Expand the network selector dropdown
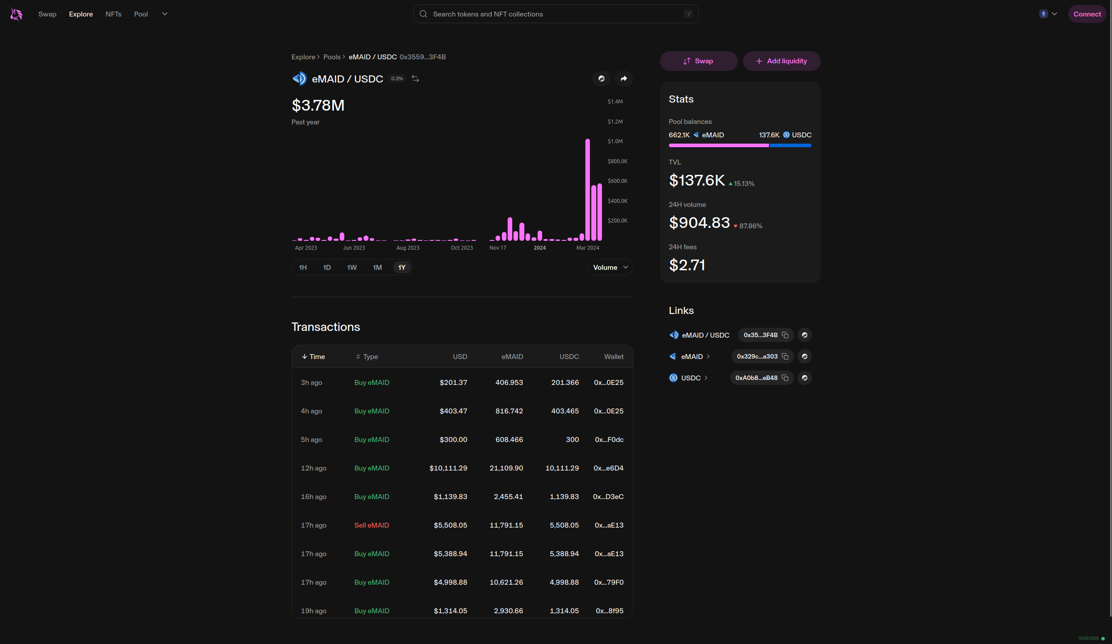This screenshot has width=1112, height=644. 1048,14
